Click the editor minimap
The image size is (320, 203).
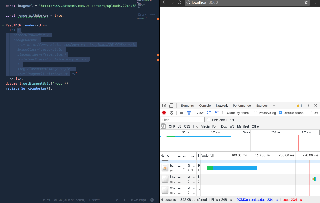coord(146,10)
